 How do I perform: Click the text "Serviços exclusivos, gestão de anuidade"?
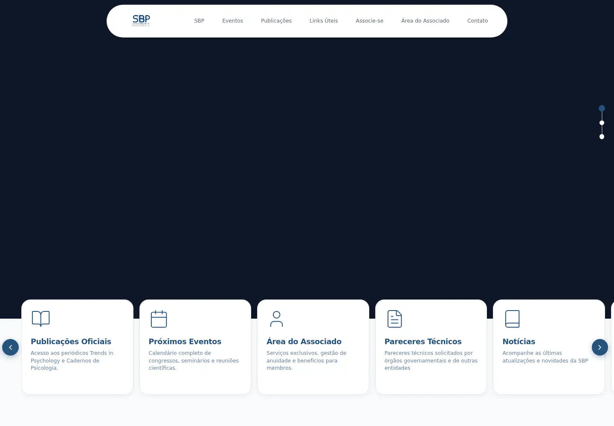(x=306, y=357)
